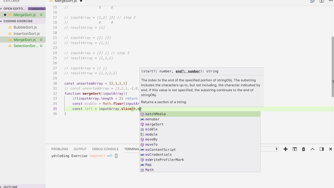Click the icon beside module suggestion
This screenshot has width=334, height=188.
click(x=142, y=134)
